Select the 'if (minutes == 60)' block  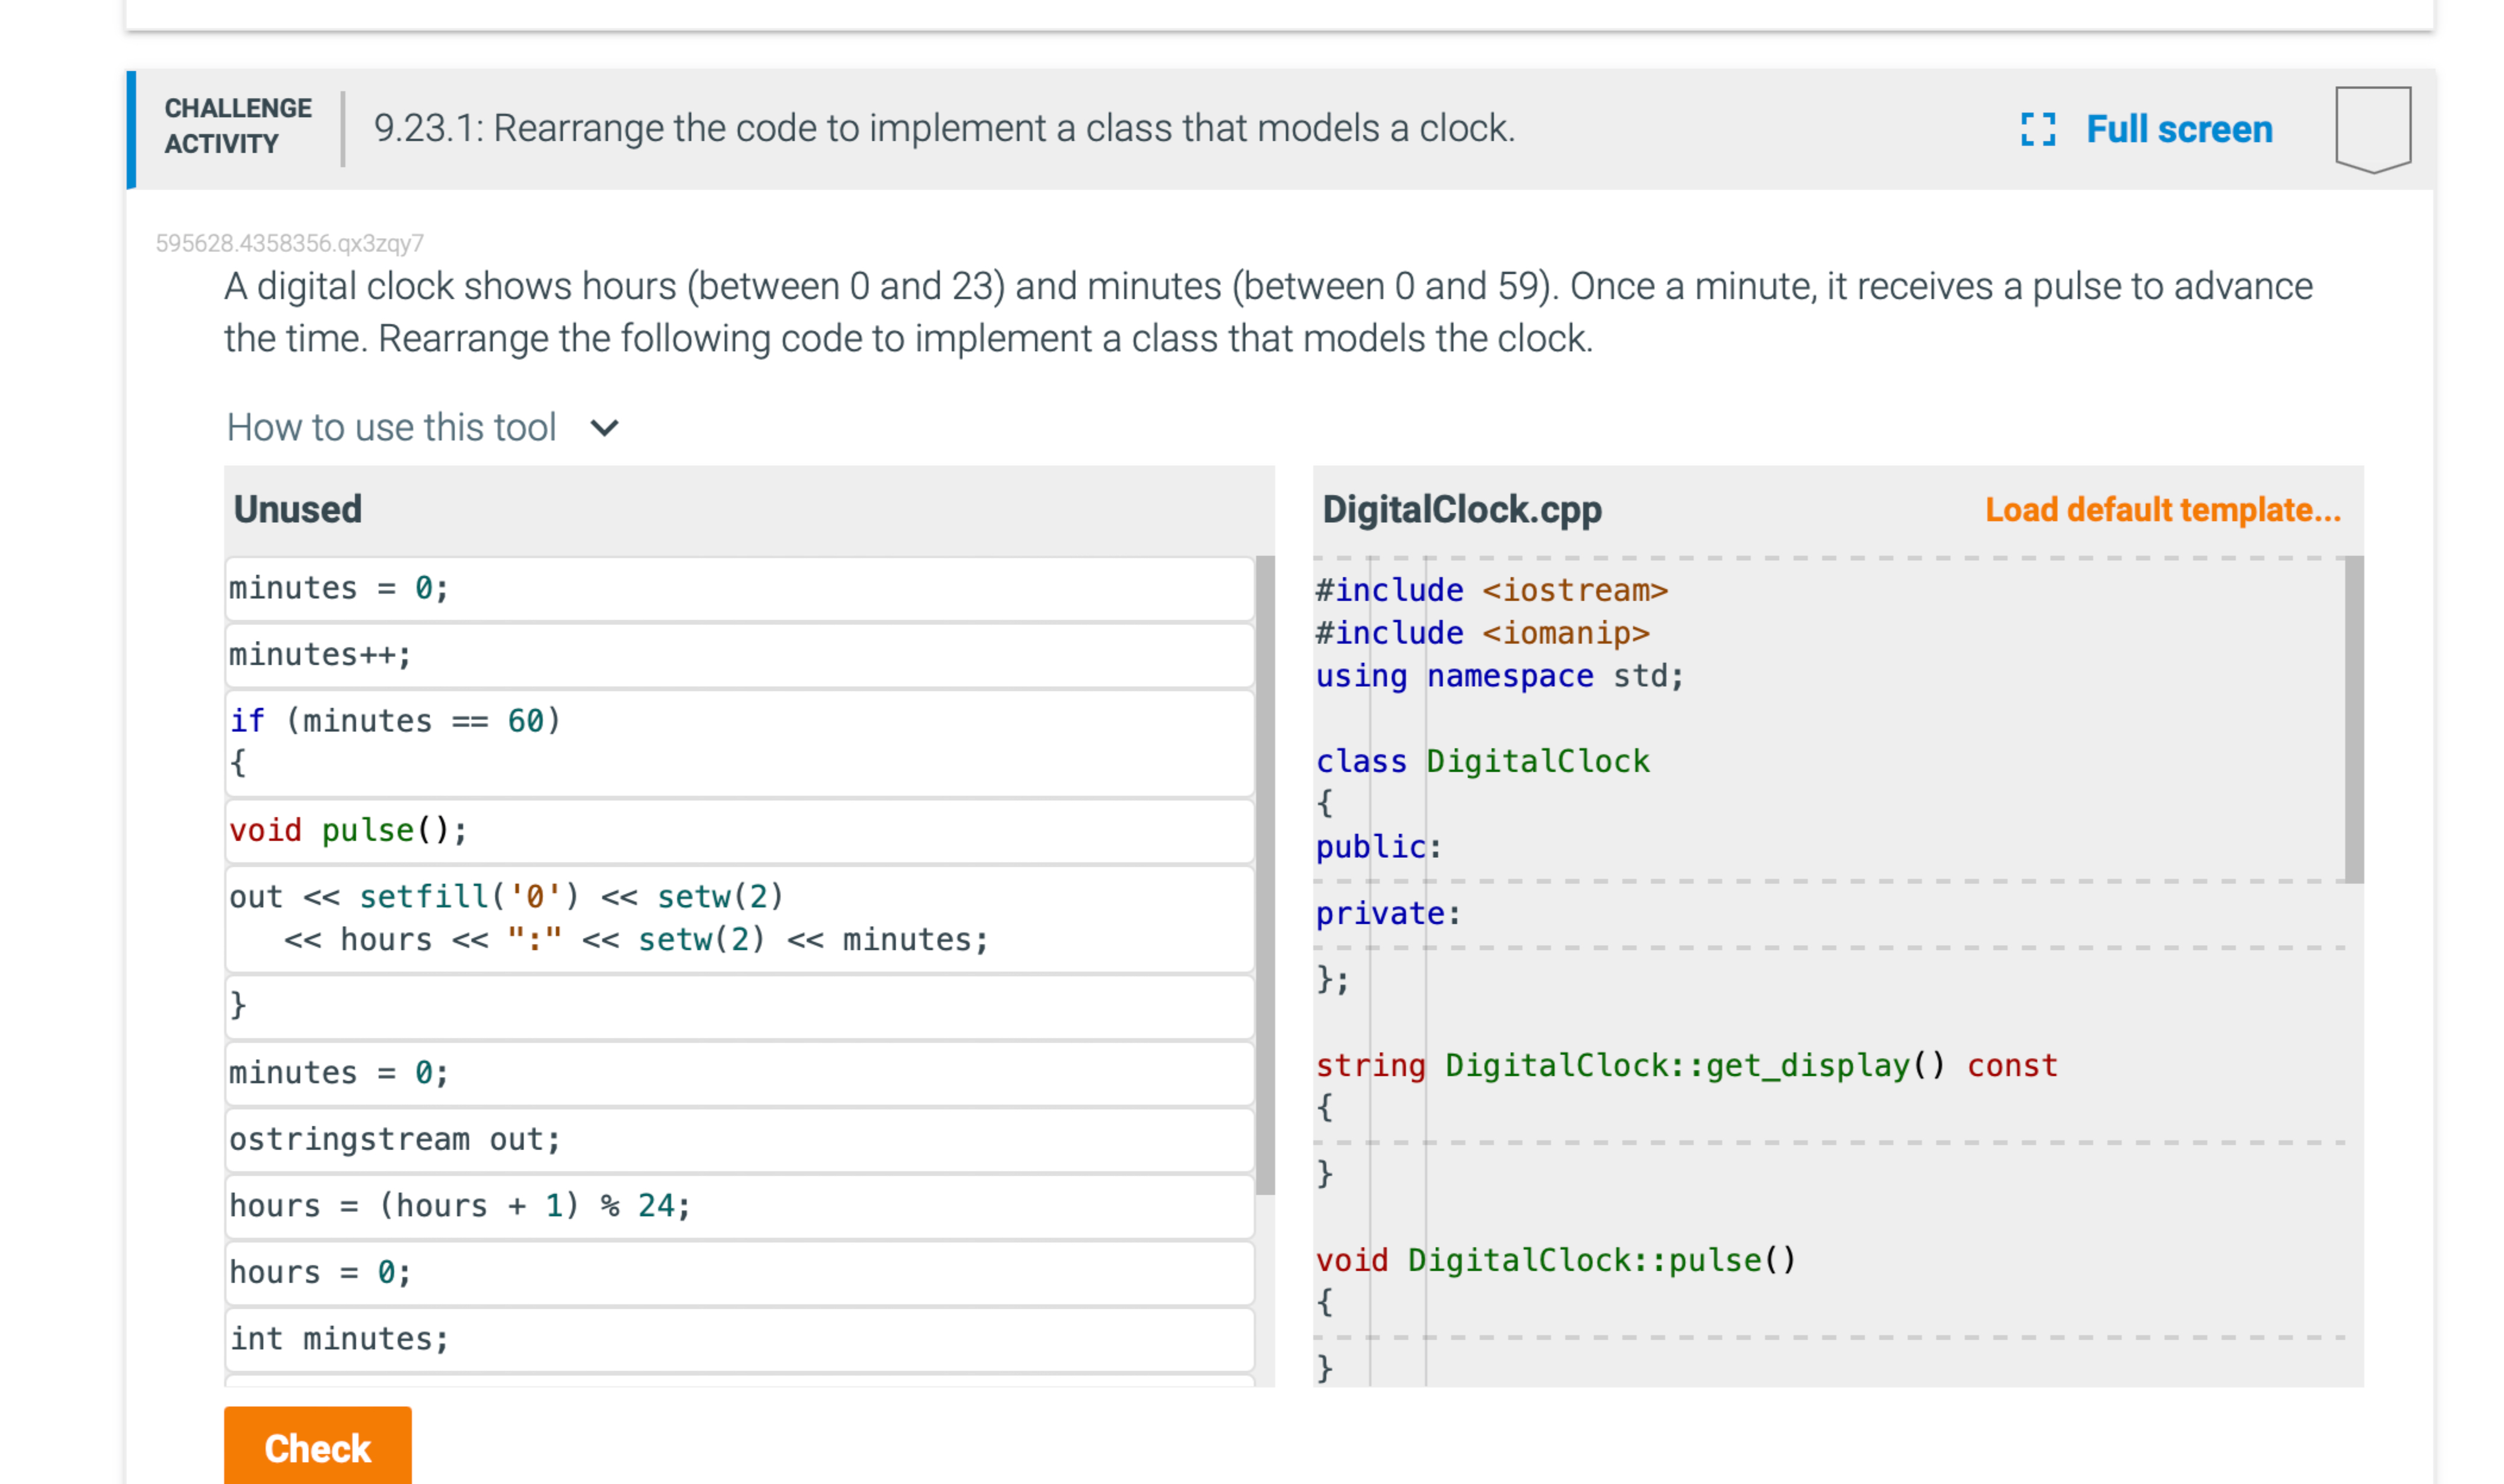point(740,742)
